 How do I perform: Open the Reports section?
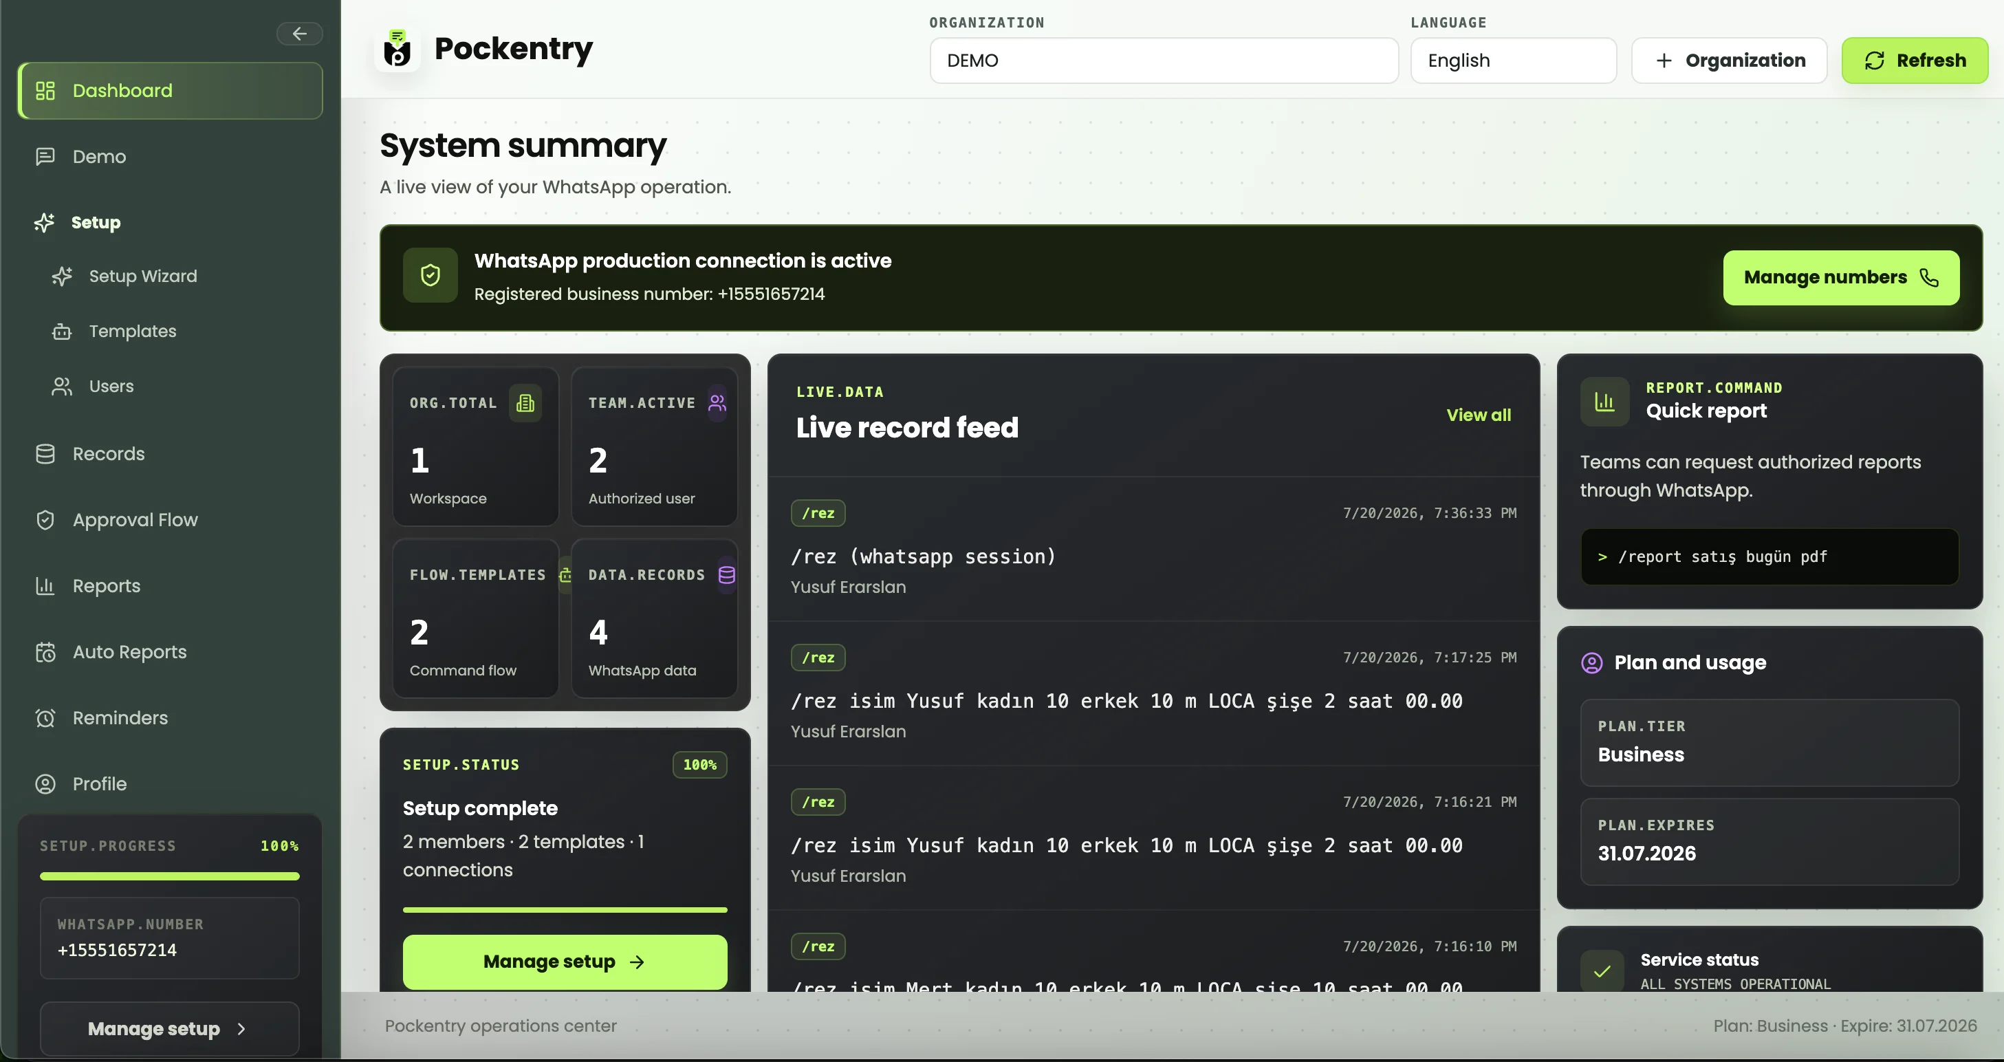pos(107,587)
